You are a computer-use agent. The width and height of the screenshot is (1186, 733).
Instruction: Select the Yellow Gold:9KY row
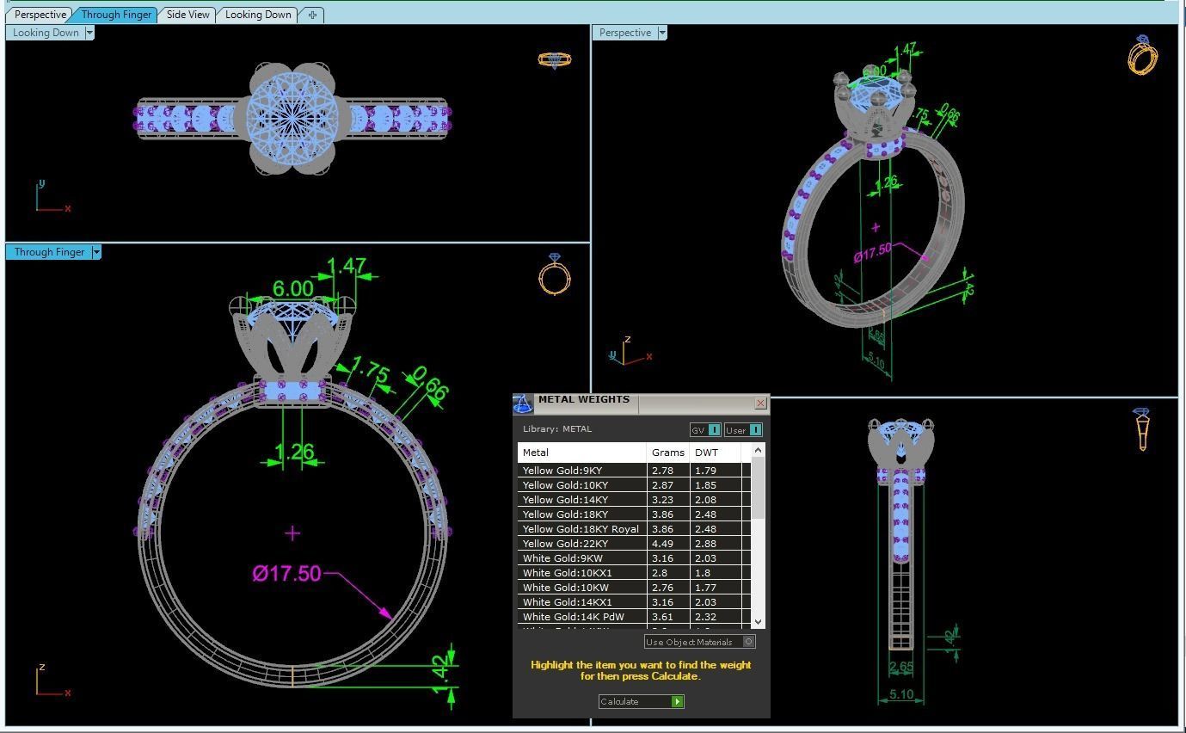[x=634, y=471]
